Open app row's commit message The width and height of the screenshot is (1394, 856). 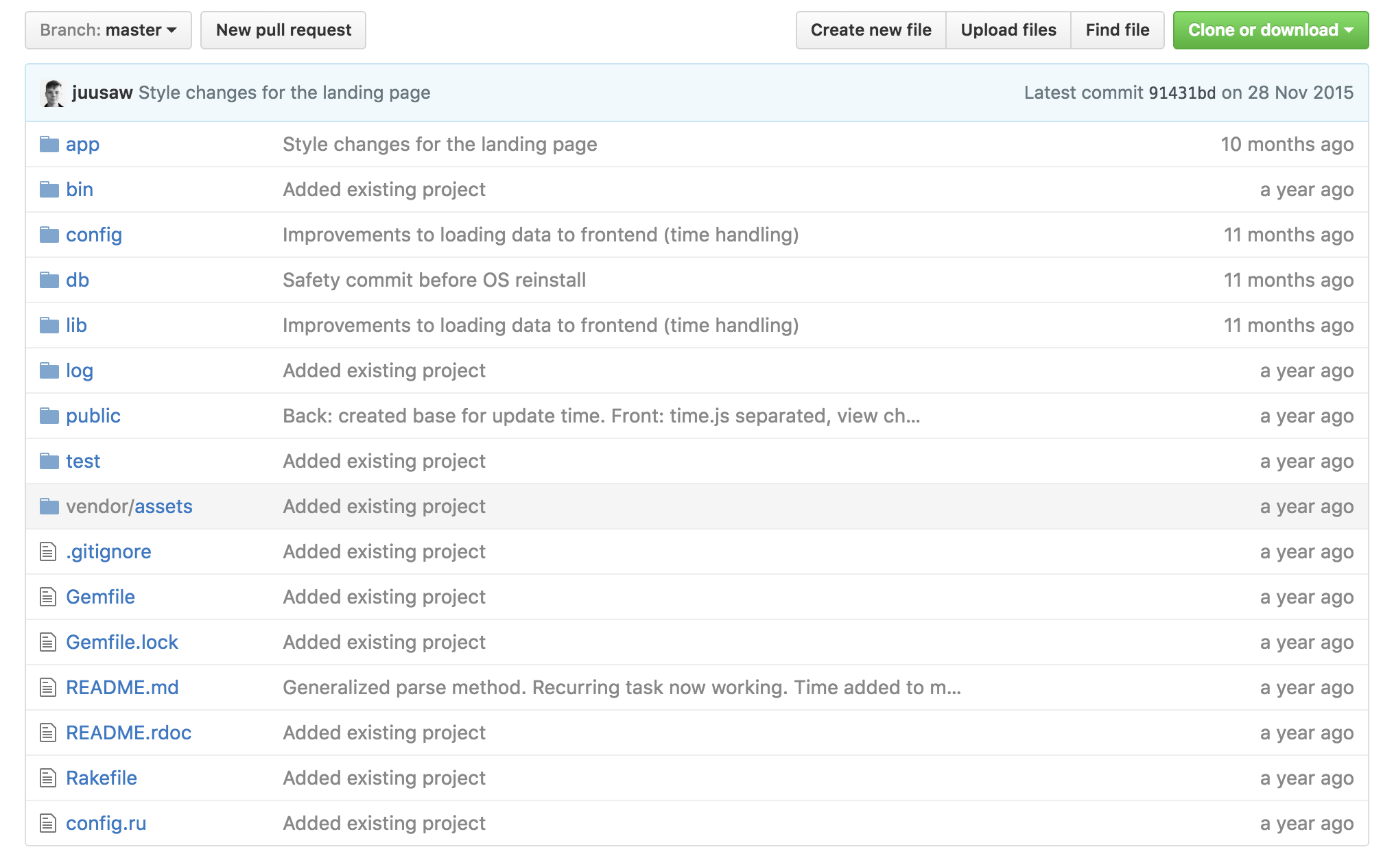coord(440,145)
